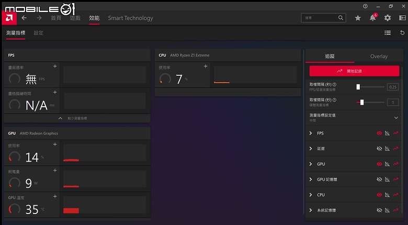Open the Smart Technology tab

(130, 18)
